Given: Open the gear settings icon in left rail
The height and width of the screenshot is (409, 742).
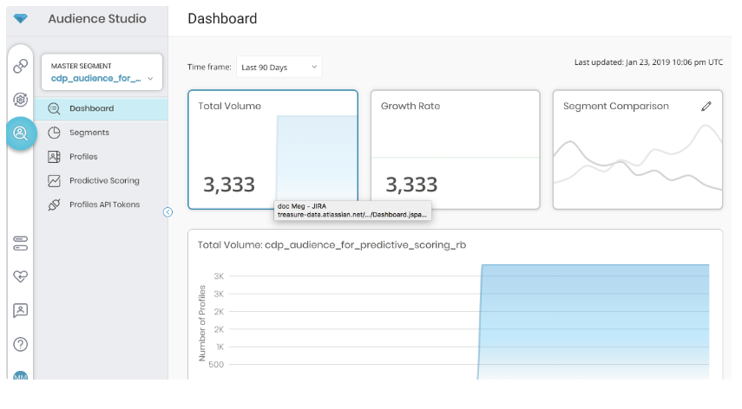Looking at the screenshot, I should pyautogui.click(x=20, y=100).
